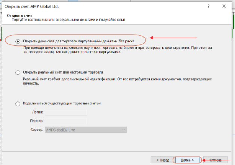Click the Логин label
The height and width of the screenshot is (165, 235).
click(39, 112)
